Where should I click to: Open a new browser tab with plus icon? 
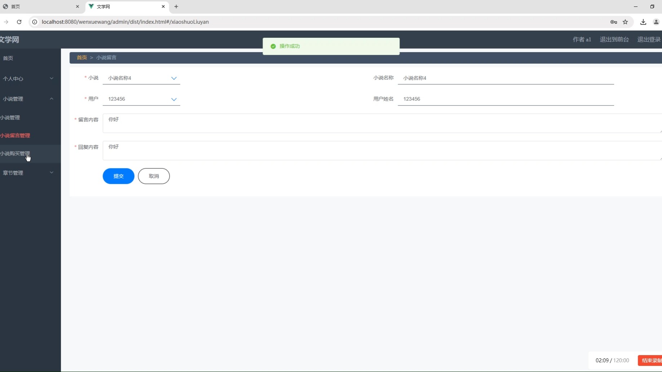(x=176, y=6)
